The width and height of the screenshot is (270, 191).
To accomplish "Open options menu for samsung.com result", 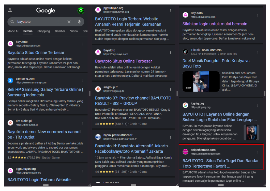I will [x=83, y=81].
